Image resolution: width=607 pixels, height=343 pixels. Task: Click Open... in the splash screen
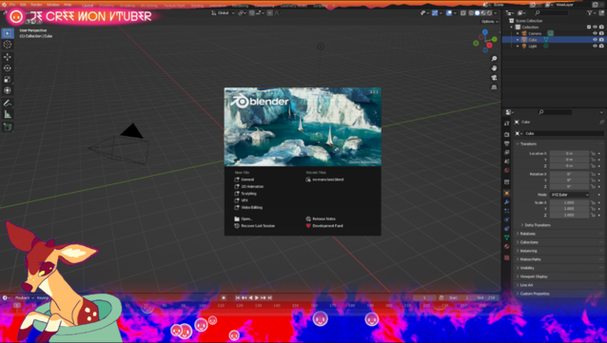[246, 219]
